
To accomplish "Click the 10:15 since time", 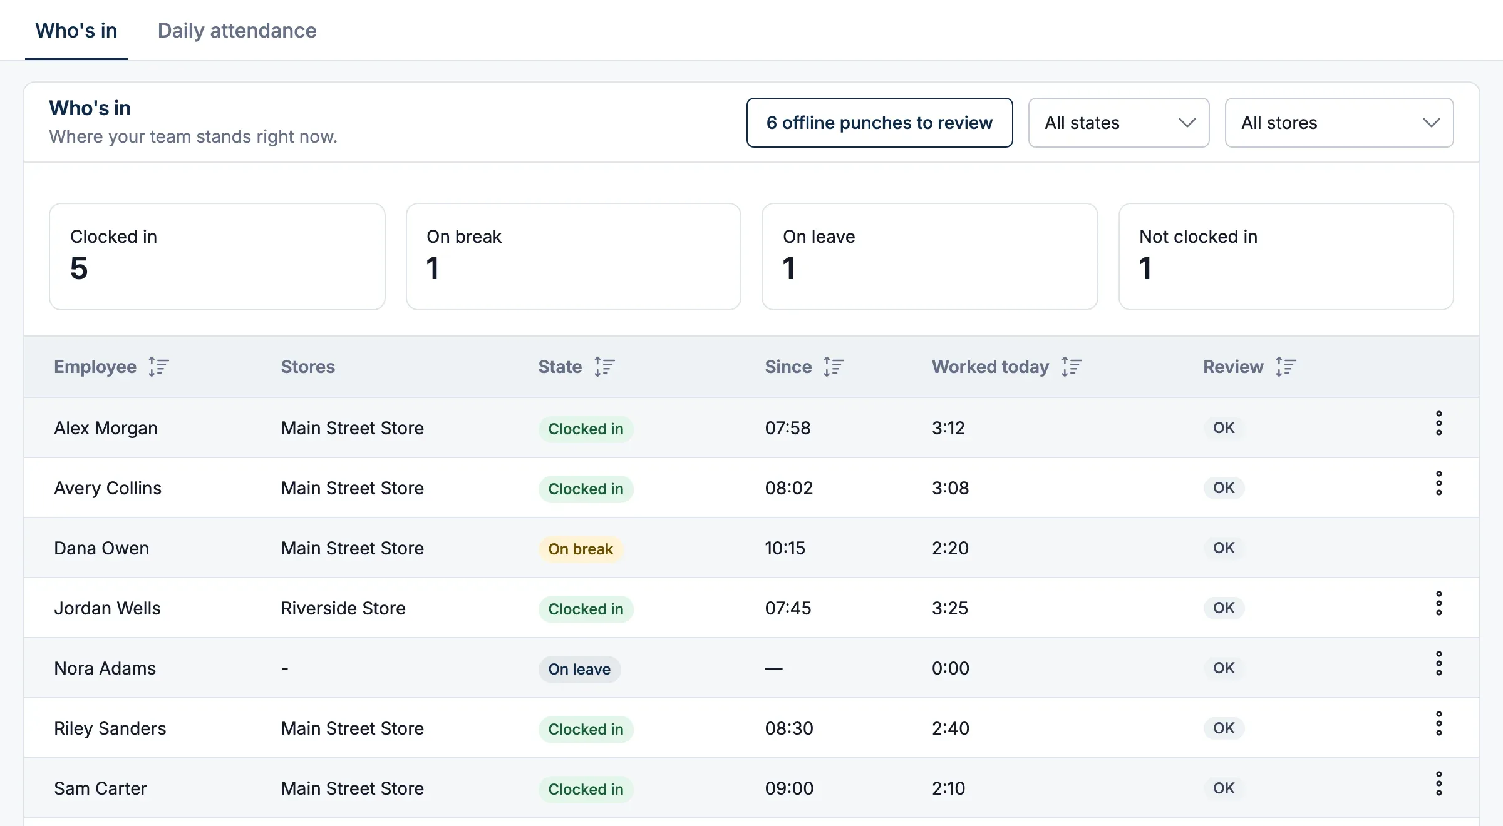I will pyautogui.click(x=785, y=548).
